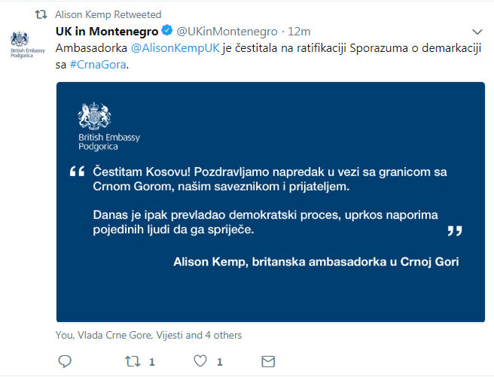Screen dimensions: 494x377
Task: Open the #CrnaGora hashtag
Action: tap(98, 65)
